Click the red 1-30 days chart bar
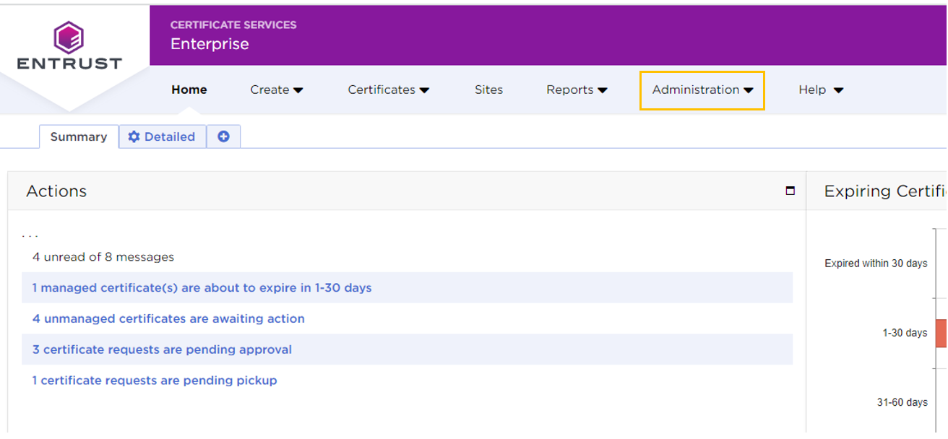The image size is (948, 439). (941, 333)
